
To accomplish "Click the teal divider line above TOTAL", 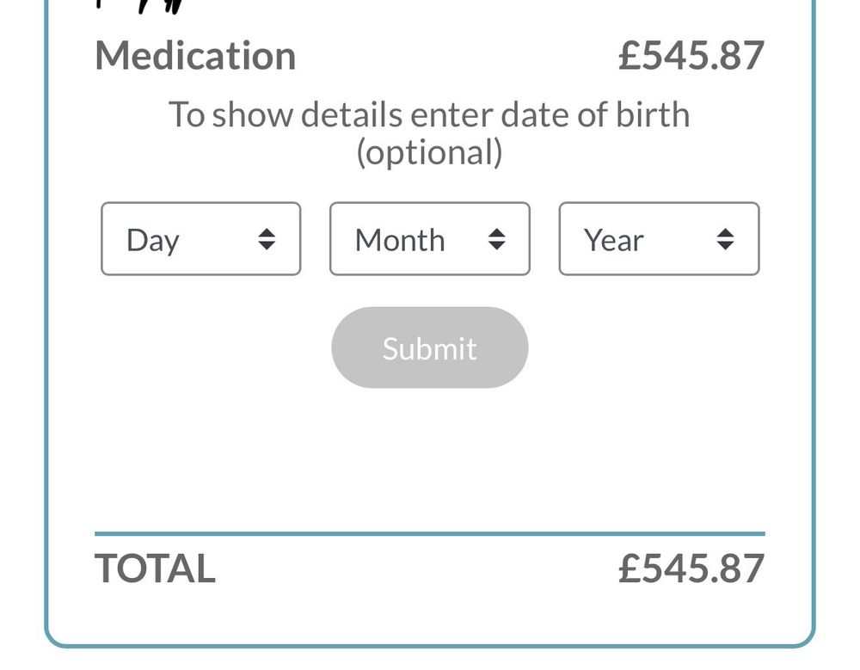I will [429, 534].
